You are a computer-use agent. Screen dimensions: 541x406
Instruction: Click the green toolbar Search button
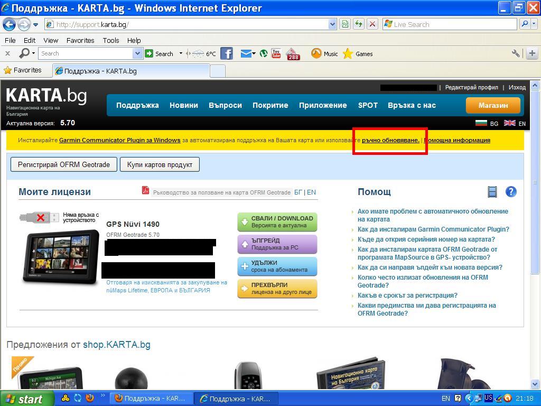pyautogui.click(x=160, y=54)
